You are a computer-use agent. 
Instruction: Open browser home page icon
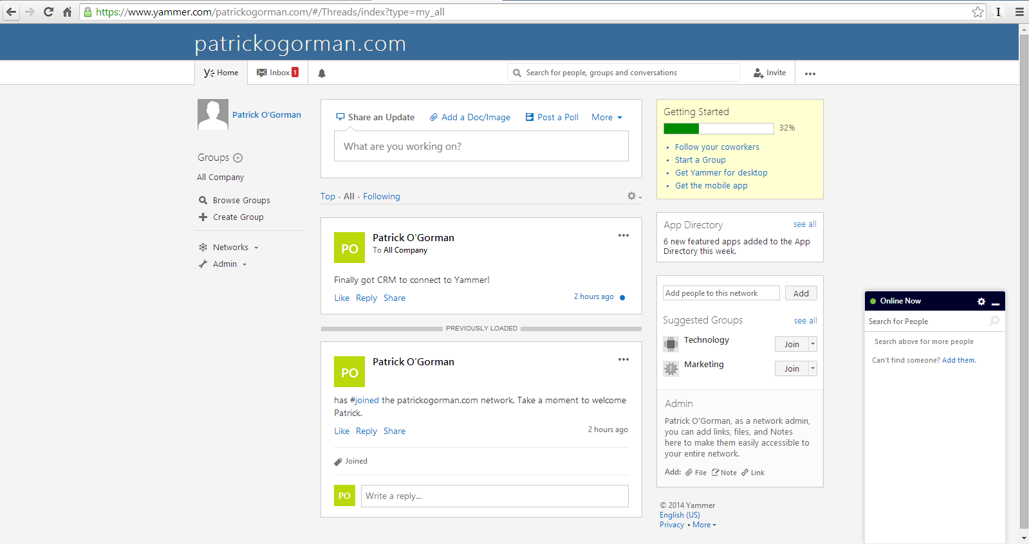coord(67,12)
